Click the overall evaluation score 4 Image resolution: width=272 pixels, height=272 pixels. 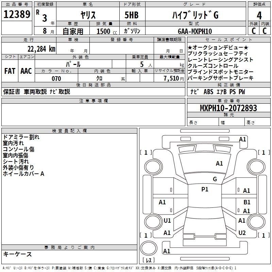tap(259, 15)
